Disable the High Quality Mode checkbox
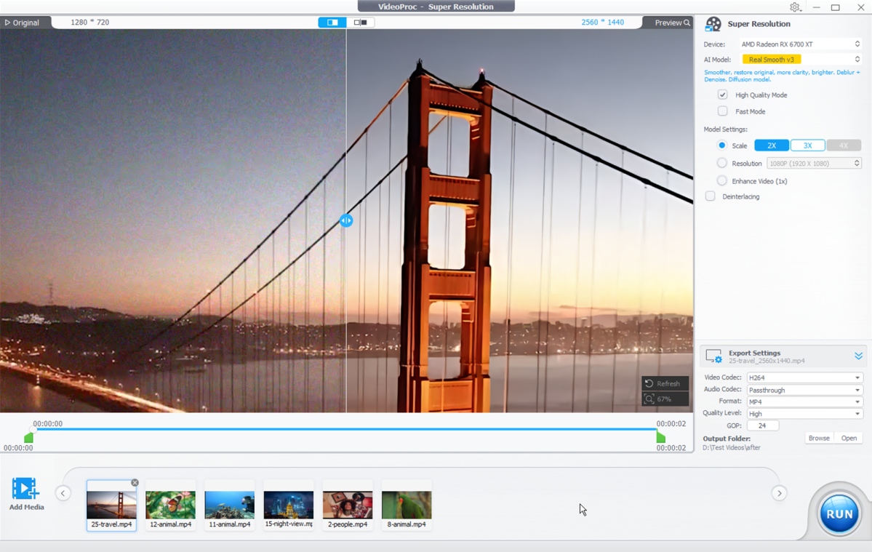The height and width of the screenshot is (552, 872). point(722,95)
